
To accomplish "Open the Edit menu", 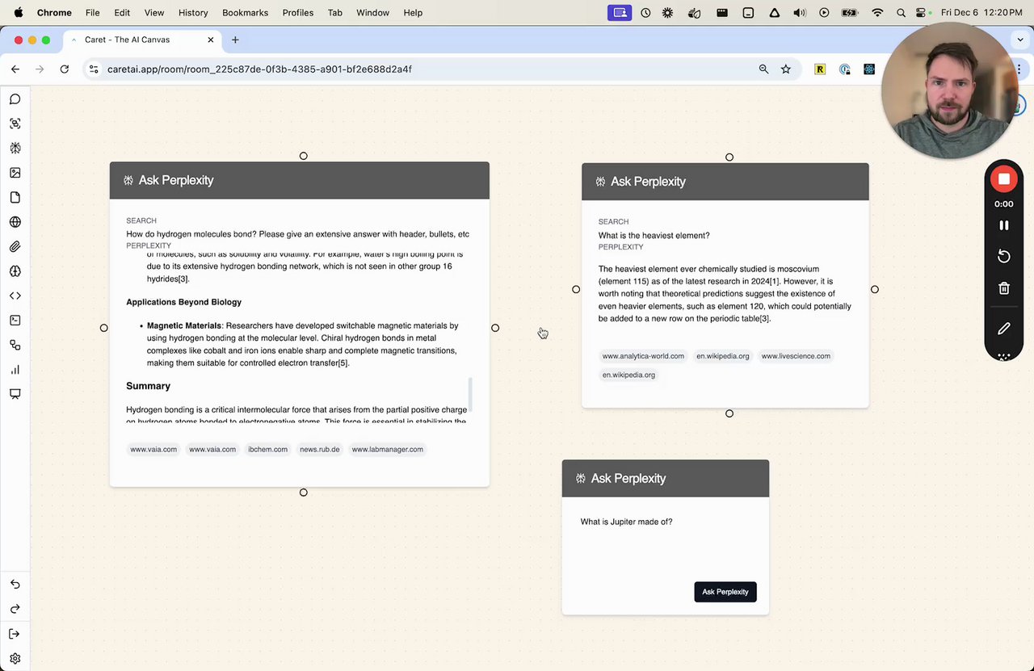I will click(122, 13).
